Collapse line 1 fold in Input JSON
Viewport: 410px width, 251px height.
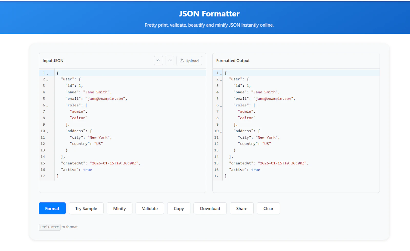(x=47, y=74)
